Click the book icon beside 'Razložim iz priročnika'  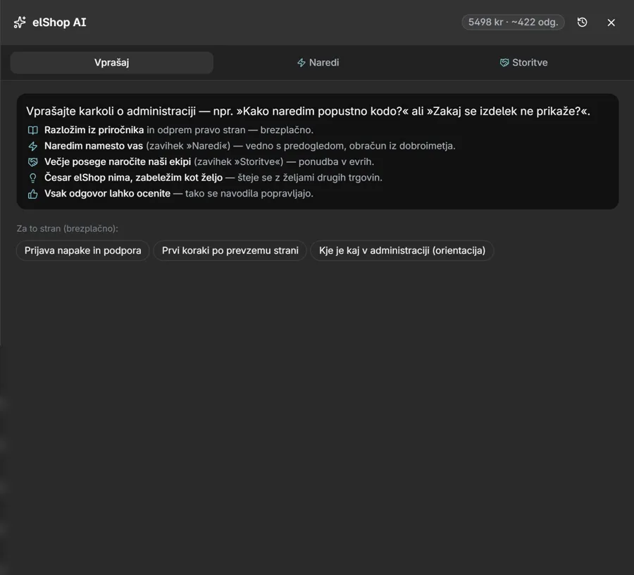32,130
